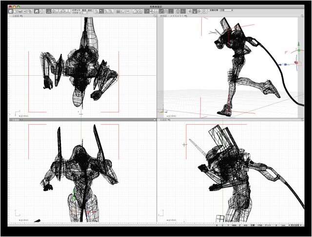The image size is (312, 237).
Task: Click the X value 0 in status bar
Action: pos(223,225)
